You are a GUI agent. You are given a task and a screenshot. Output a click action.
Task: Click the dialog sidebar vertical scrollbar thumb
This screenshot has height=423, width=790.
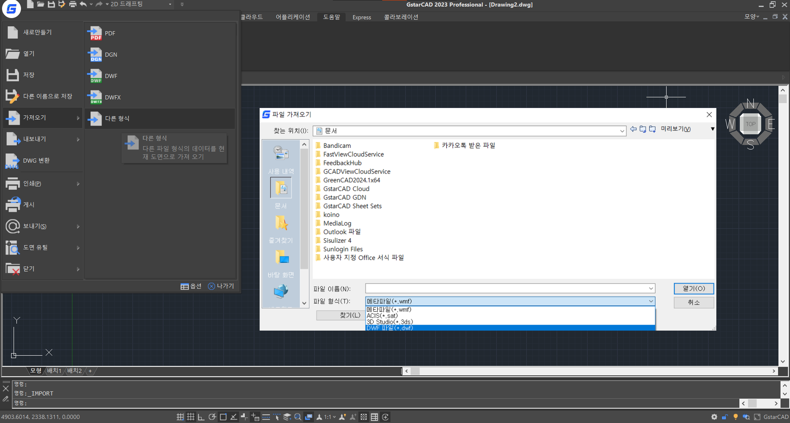[304, 209]
